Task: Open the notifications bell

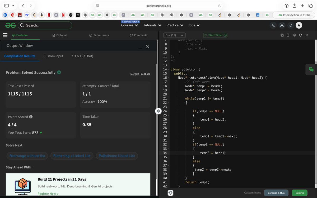Action: pos(291,25)
